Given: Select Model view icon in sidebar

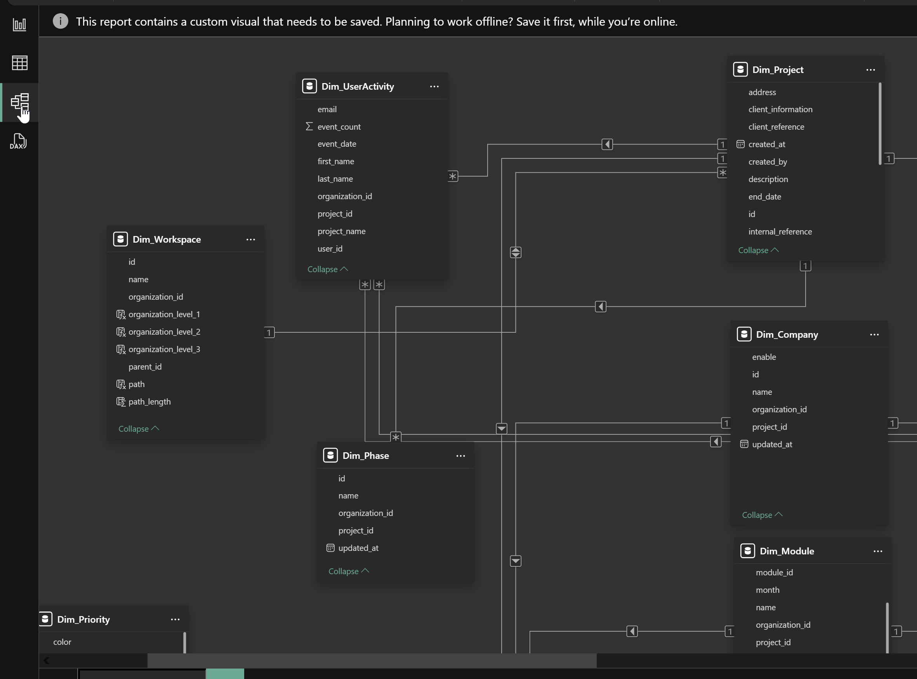Looking at the screenshot, I should (x=19, y=102).
